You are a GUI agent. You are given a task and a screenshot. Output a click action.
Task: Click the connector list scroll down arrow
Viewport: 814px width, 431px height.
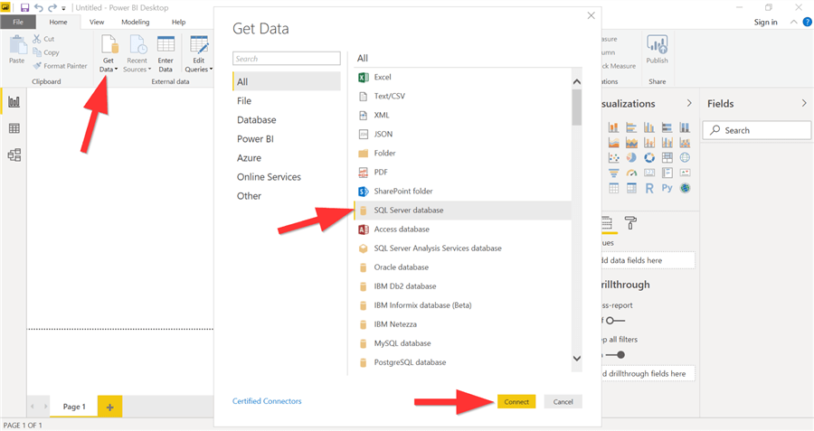(577, 359)
